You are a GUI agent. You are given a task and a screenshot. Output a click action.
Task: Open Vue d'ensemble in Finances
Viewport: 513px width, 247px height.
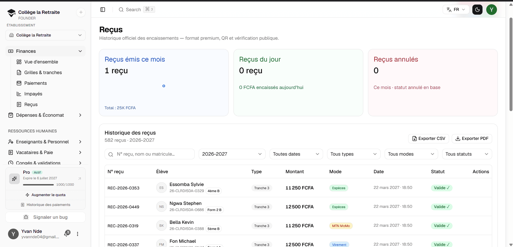[41, 62]
